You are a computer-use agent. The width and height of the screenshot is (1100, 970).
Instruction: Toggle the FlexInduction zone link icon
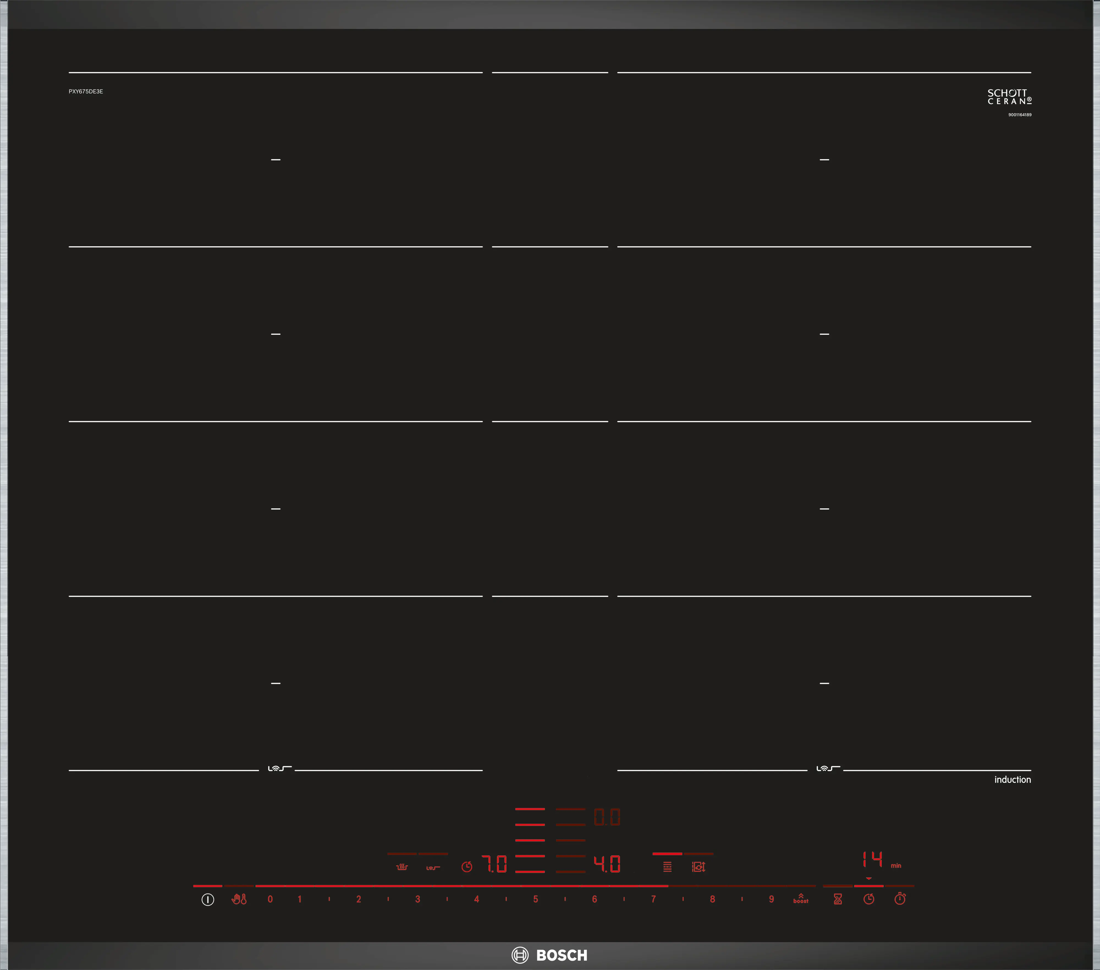pos(667,867)
